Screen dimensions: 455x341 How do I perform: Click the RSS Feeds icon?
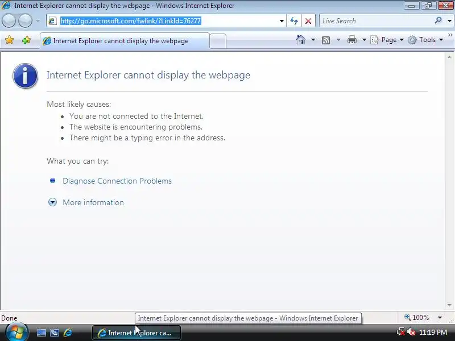coord(326,40)
